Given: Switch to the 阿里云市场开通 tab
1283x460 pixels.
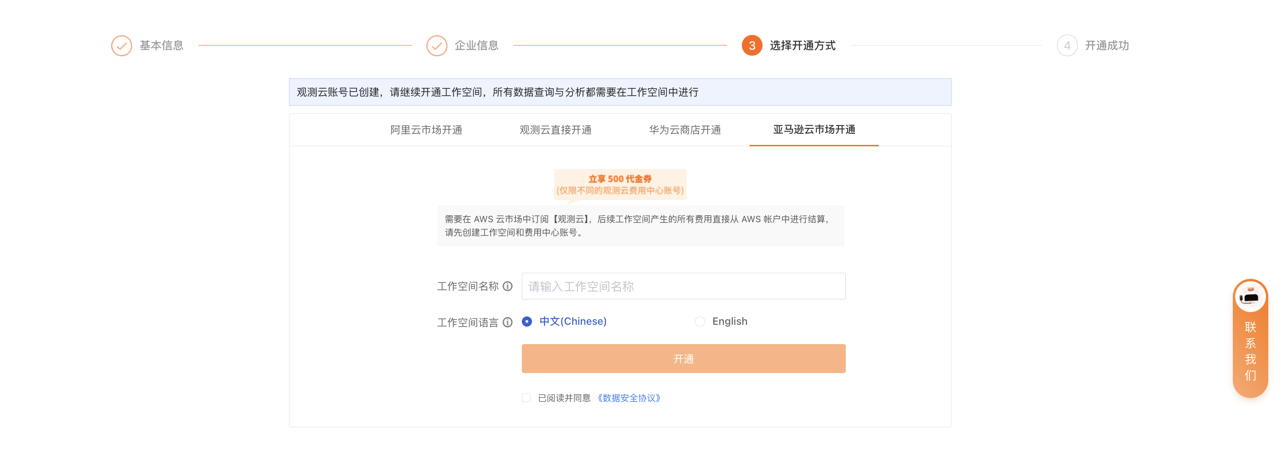Looking at the screenshot, I should coord(426,130).
